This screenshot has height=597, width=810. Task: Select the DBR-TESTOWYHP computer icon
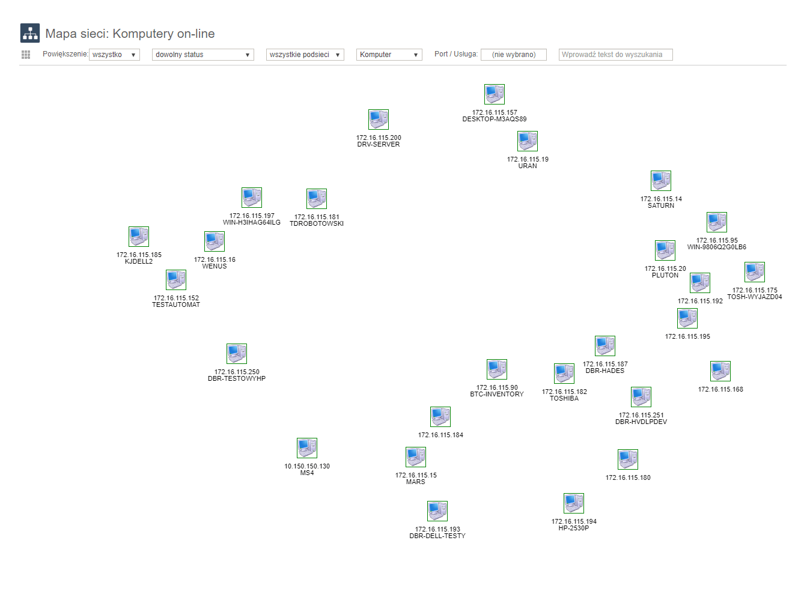click(x=237, y=354)
